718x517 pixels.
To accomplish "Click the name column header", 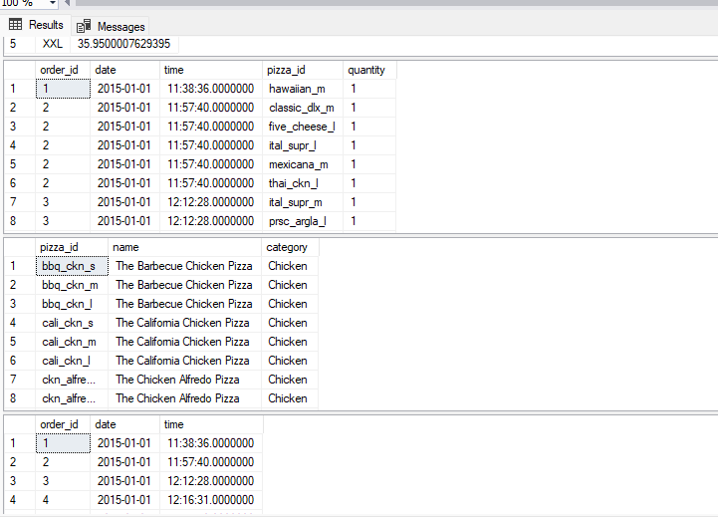I will [184, 247].
